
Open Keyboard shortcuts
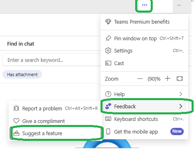point(144,119)
